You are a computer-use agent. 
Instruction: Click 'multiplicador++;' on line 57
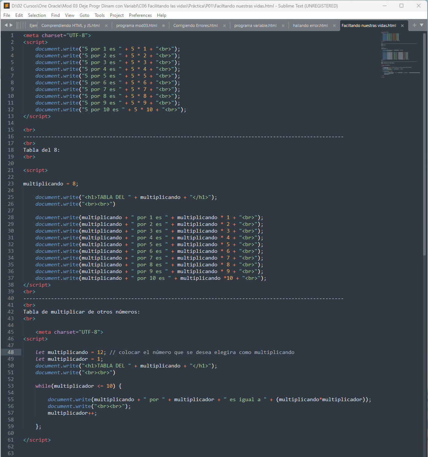[72, 413]
